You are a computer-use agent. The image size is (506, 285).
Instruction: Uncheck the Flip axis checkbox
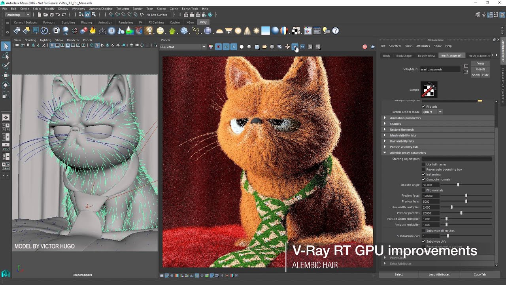423,106
